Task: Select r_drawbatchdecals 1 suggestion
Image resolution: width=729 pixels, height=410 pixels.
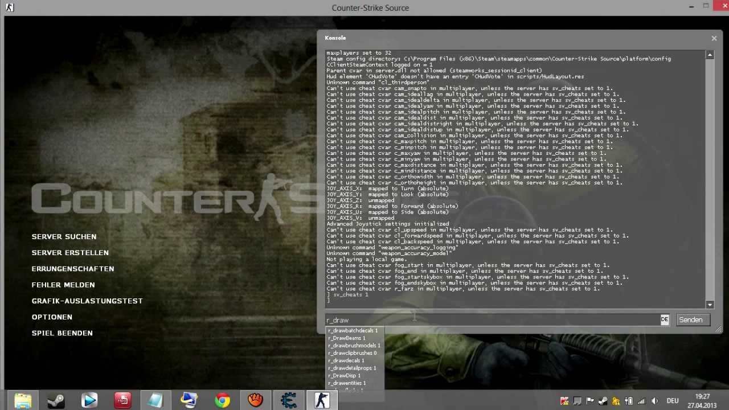Action: (x=353, y=330)
